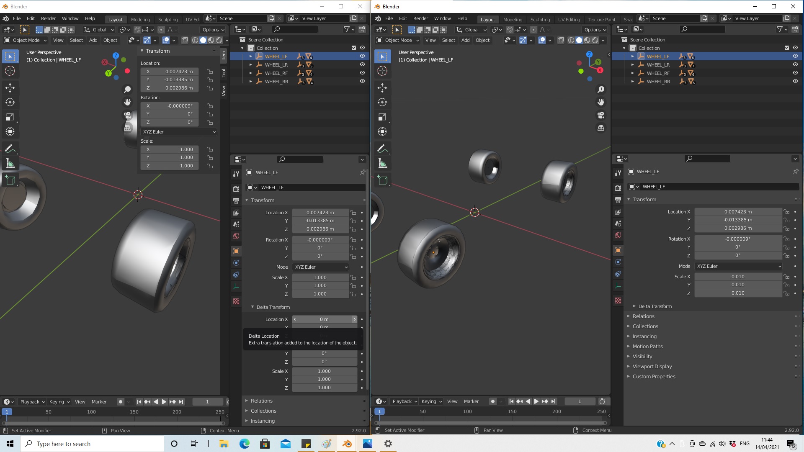This screenshot has height=452, width=804.
Task: Expand WHEEL_RF tree row in right outliner
Action: (x=632, y=73)
